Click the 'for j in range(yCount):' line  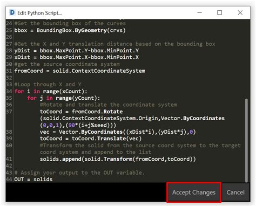tap(64, 98)
